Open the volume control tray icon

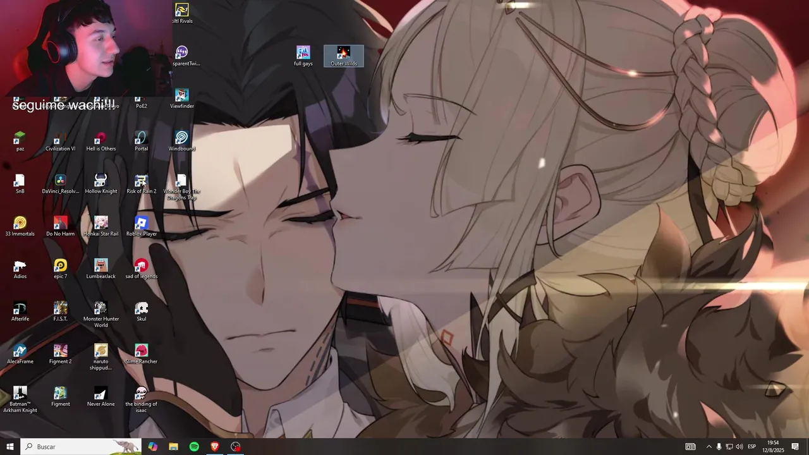(739, 447)
